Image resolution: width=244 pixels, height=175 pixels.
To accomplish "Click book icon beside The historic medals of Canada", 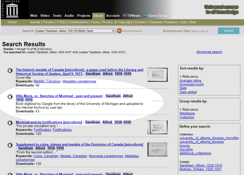I will tap(10, 71).
